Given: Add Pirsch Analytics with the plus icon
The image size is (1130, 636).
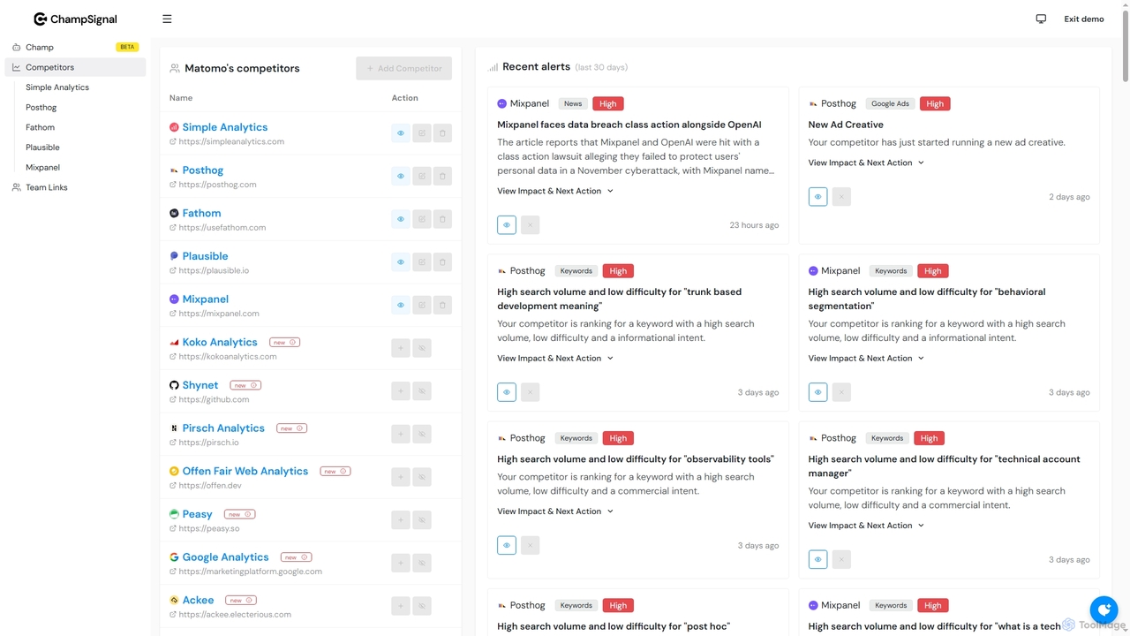Looking at the screenshot, I should pyautogui.click(x=401, y=434).
